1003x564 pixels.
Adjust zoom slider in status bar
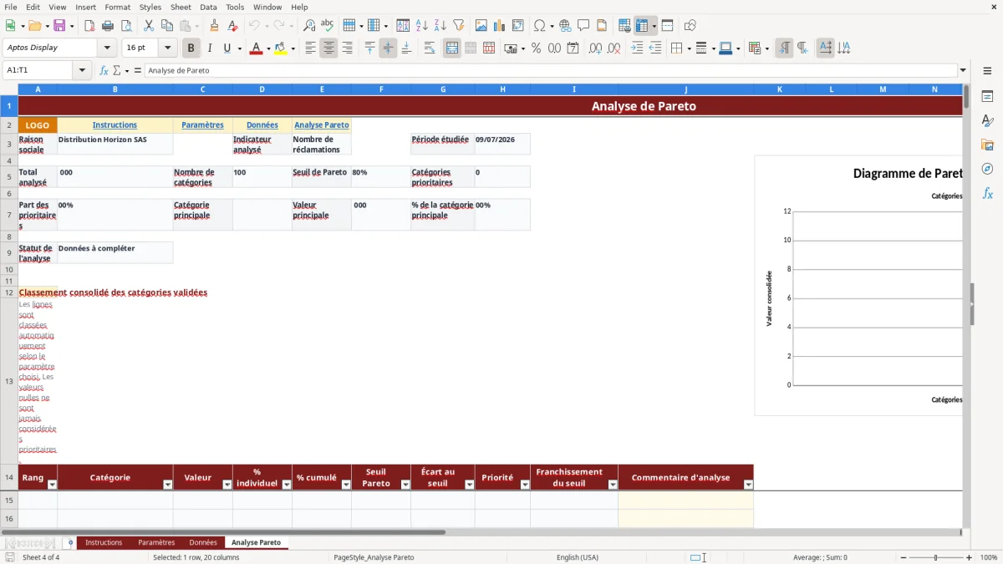(x=936, y=557)
